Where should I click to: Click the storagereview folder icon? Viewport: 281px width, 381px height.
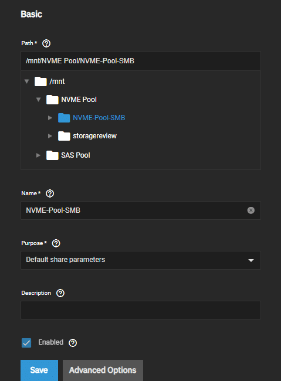64,136
